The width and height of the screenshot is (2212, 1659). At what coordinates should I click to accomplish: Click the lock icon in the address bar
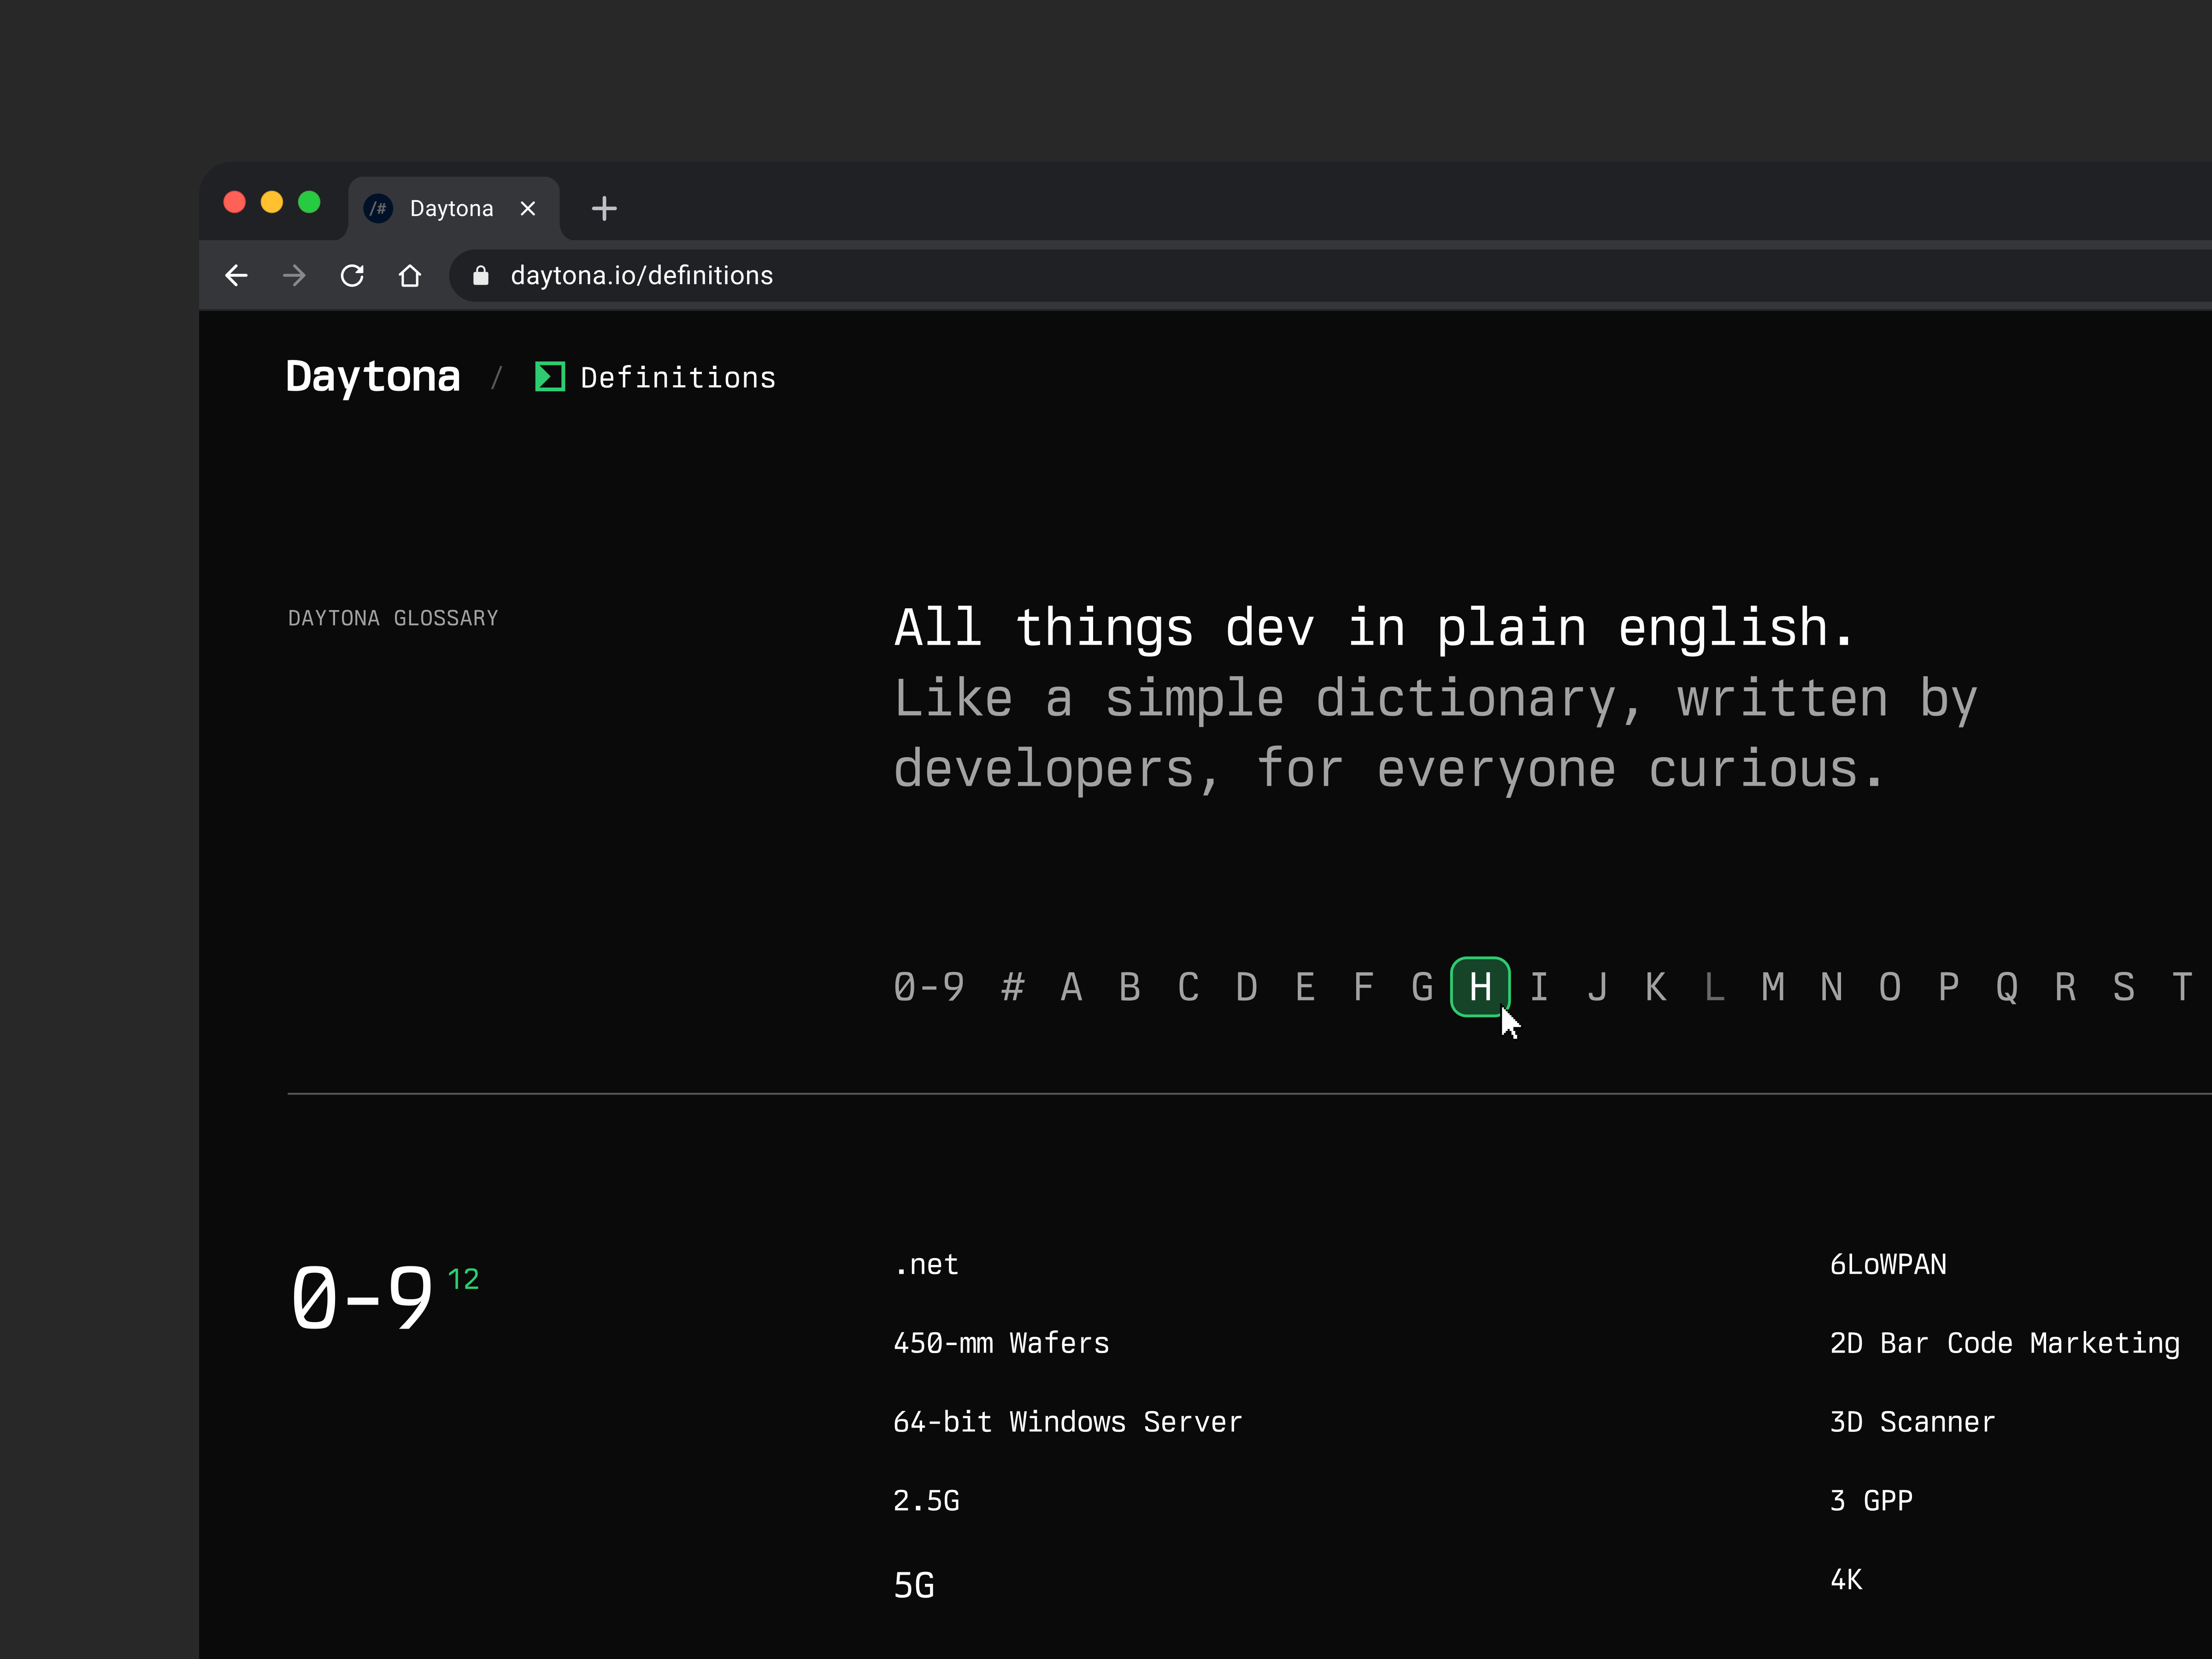(481, 275)
